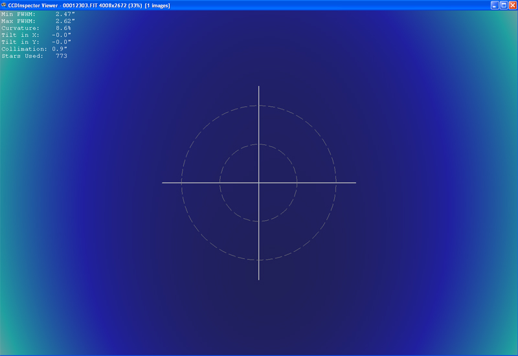The image size is (518, 356).
Task: Click the Tilt in X value
Action: point(62,35)
